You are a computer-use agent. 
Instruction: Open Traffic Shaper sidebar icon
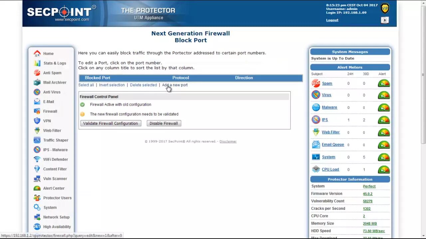pyautogui.click(x=37, y=140)
